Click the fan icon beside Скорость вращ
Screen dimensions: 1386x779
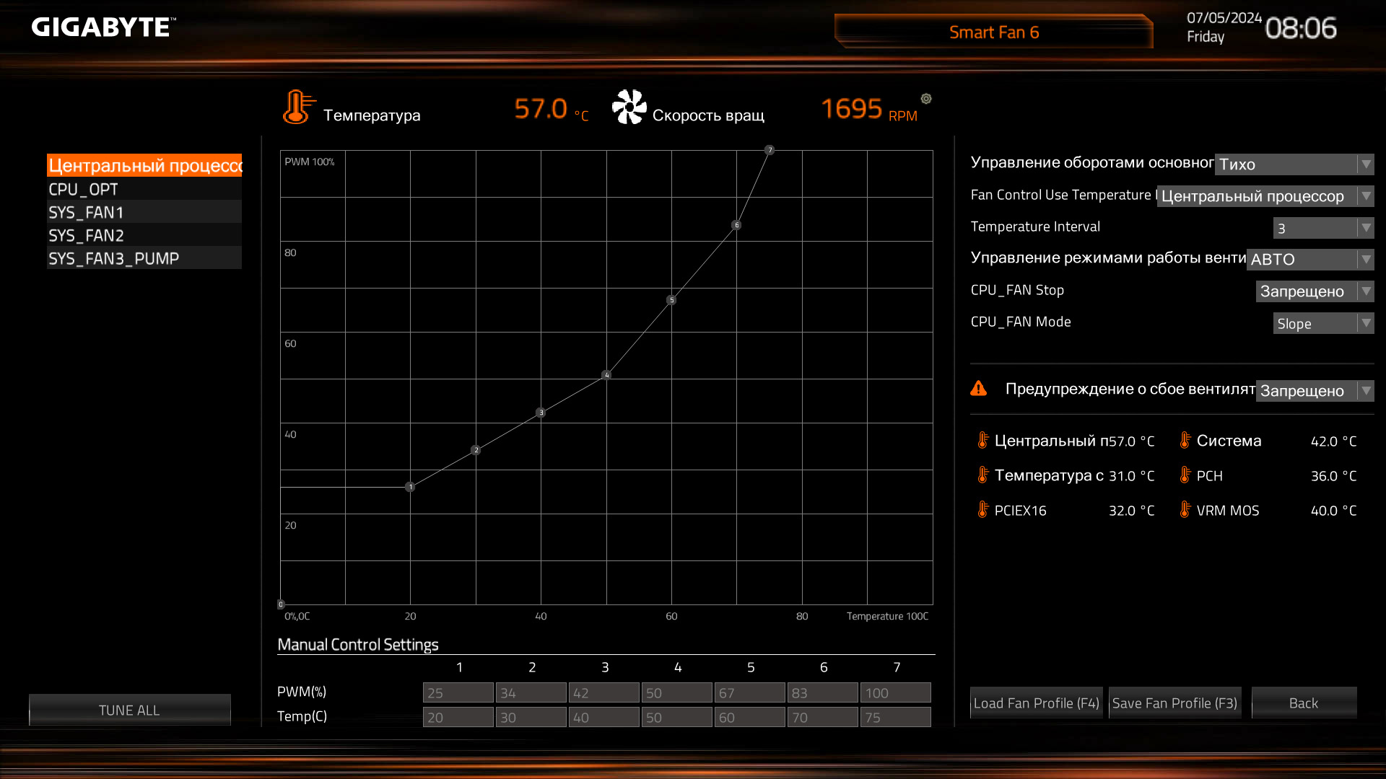pos(629,107)
